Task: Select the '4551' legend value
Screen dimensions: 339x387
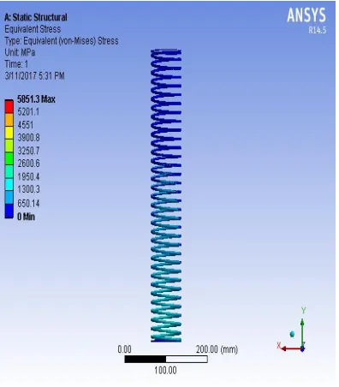Action: (26, 125)
